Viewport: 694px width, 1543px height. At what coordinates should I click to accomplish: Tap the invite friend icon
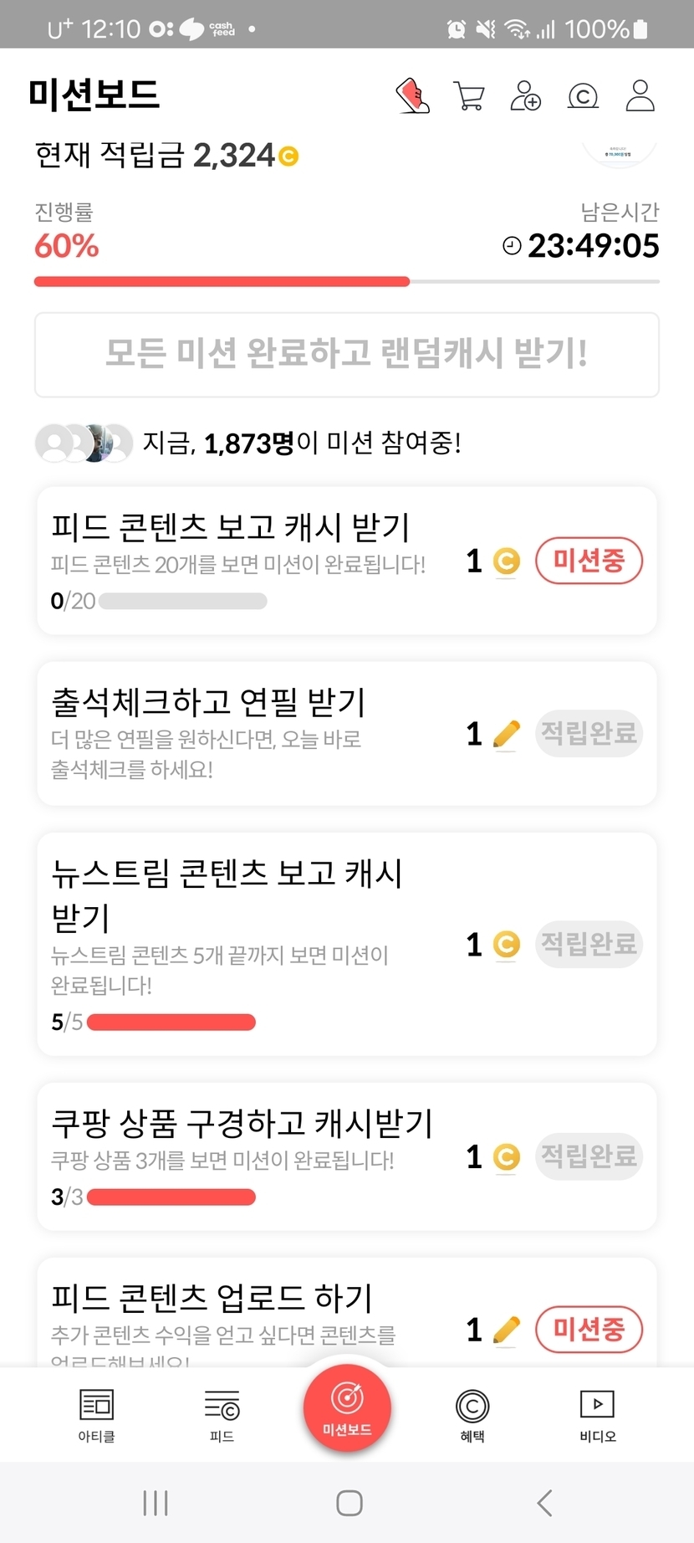click(525, 95)
